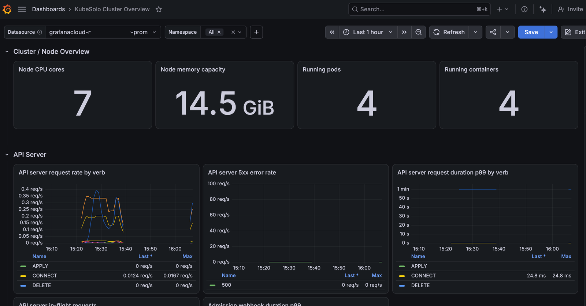The height and width of the screenshot is (306, 586).
Task: Toggle the 500 series in 5xx error legend
Action: pyautogui.click(x=226, y=285)
